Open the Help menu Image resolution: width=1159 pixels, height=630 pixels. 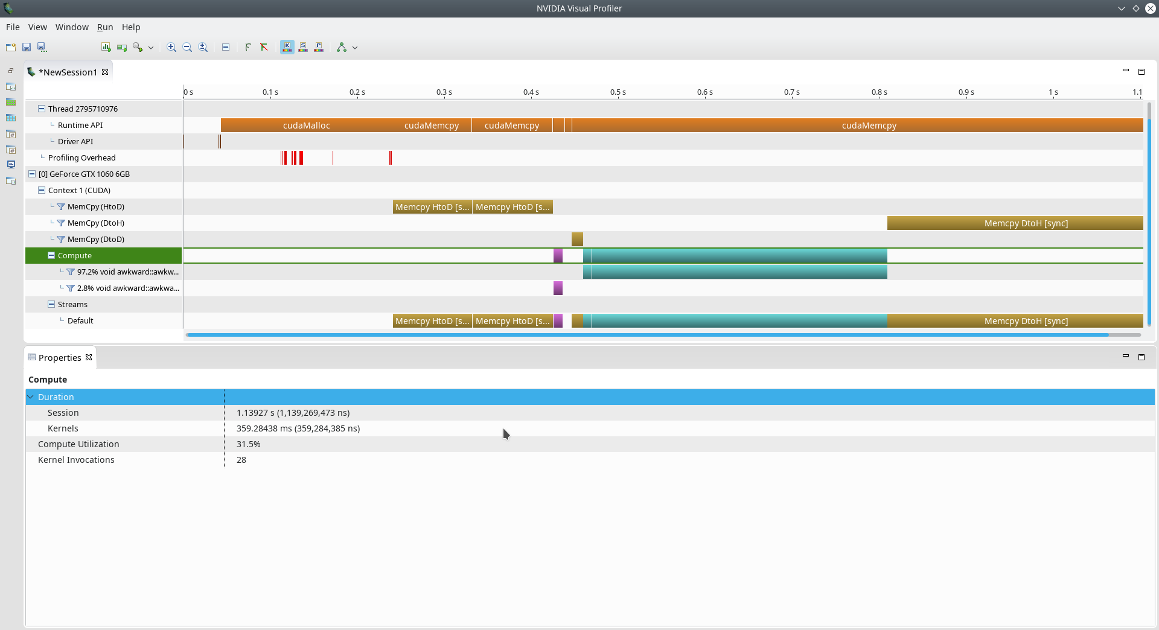tap(131, 27)
